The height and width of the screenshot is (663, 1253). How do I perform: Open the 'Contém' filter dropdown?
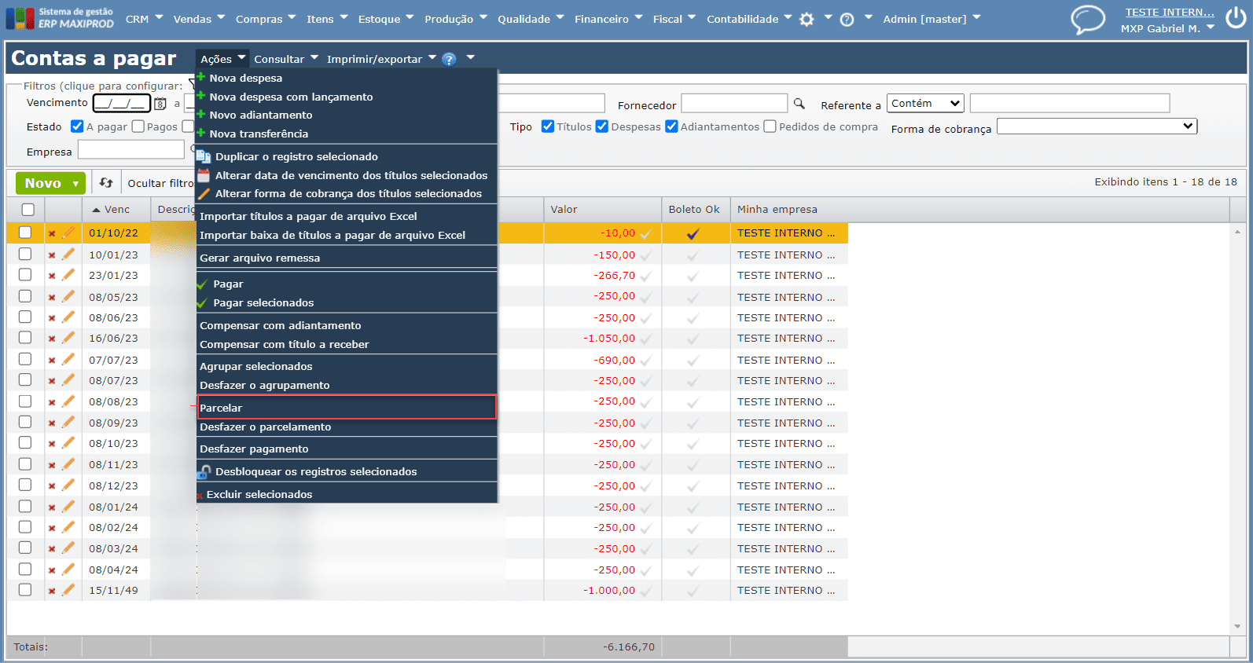925,104
